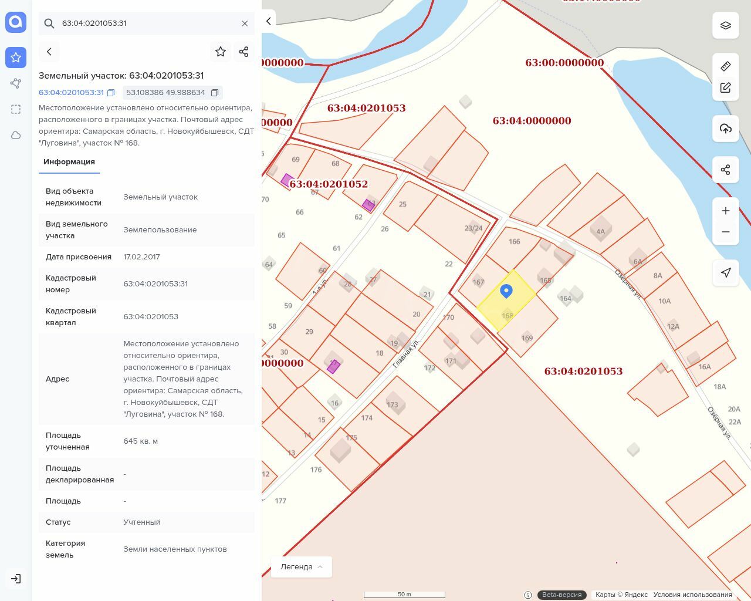Screen dimensions: 751x601
Task: Open the map layers panel
Action: (726, 25)
